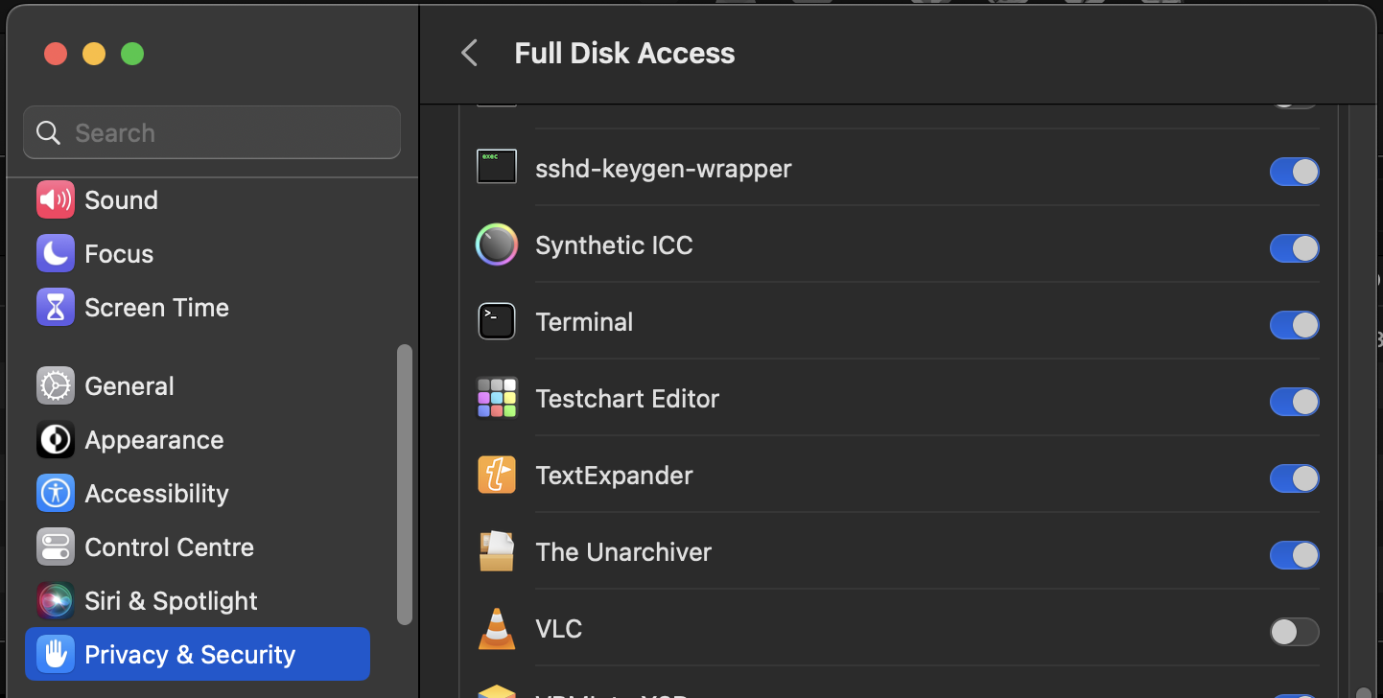
Task: Click the magnifying glass search icon
Action: 49,132
